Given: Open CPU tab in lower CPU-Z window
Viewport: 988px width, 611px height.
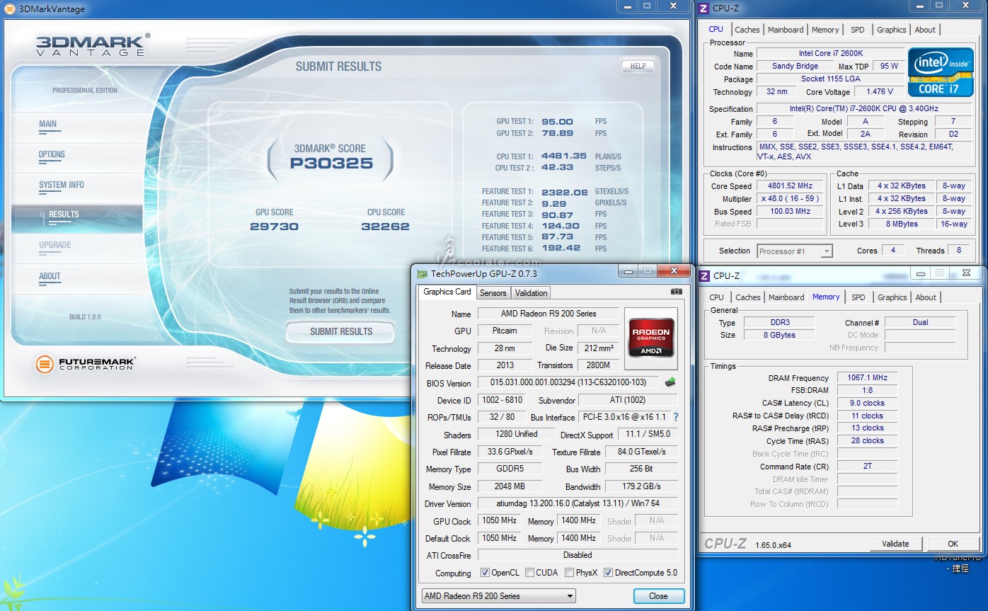Looking at the screenshot, I should coord(716,297).
